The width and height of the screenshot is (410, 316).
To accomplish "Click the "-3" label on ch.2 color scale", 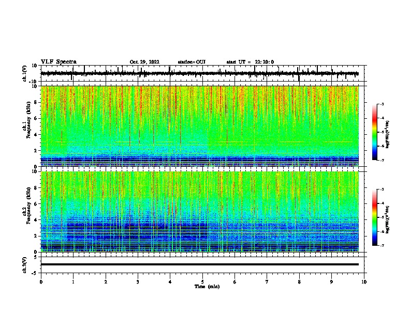I will tap(382, 189).
